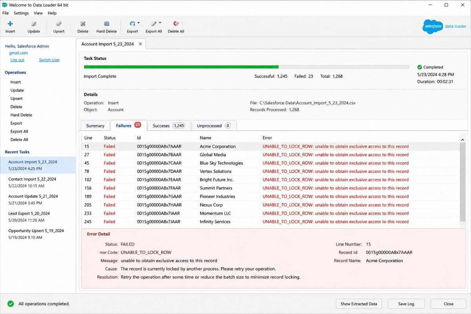Select the Summit Partners row
This screenshot has height=314, width=471.
coord(270,188)
